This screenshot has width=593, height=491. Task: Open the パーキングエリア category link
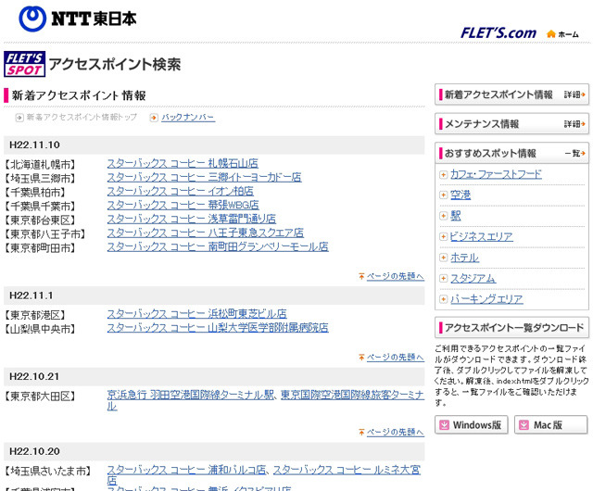click(x=486, y=299)
